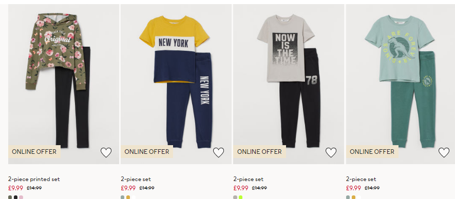
Task: Click £9.99 sale price of printed set
Action: (16, 188)
